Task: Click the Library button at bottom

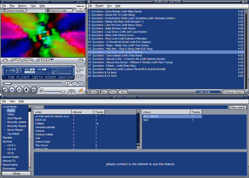Action: 16,173
